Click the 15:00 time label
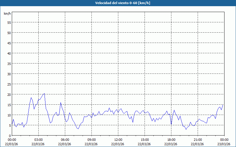Screen dimensions: 236x147 coord(145,140)
